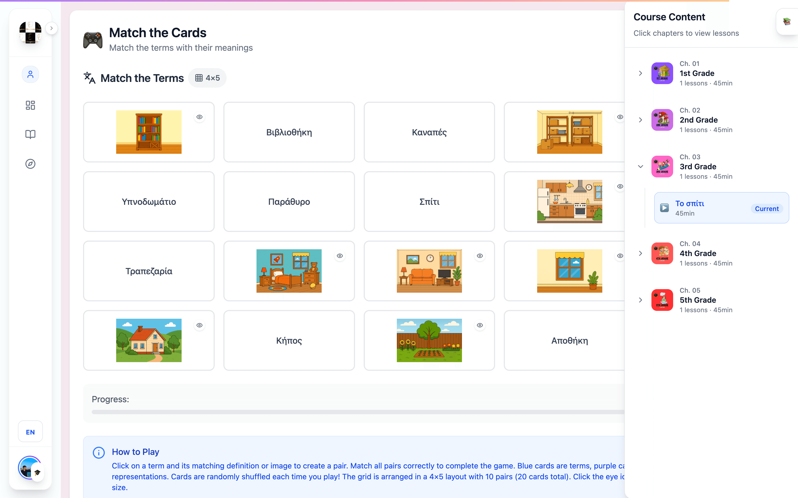Toggle eye icon on window card
Image resolution: width=798 pixels, height=498 pixels.
coord(620,256)
